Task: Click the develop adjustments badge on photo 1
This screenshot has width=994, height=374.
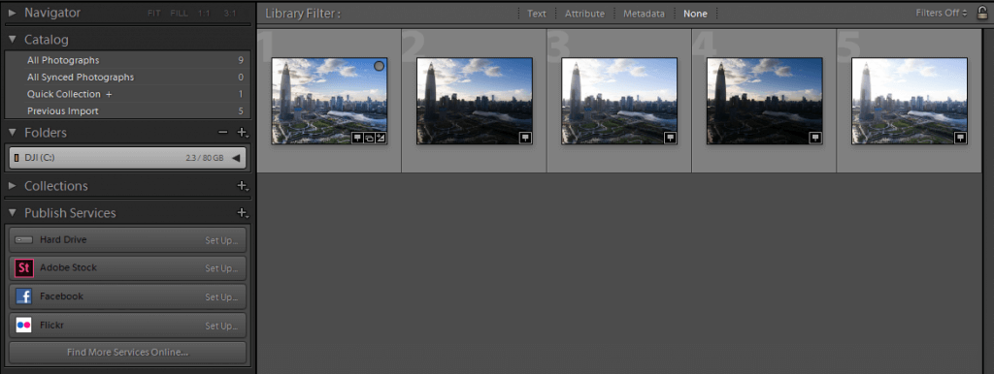Action: point(381,138)
